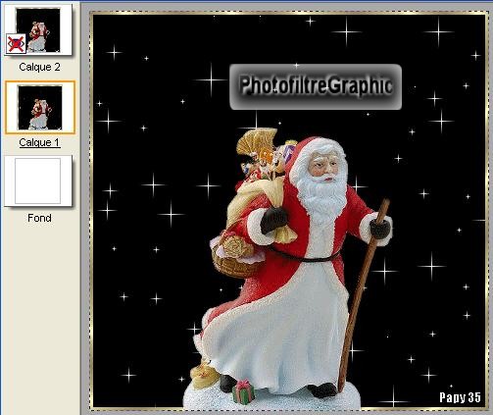Click the Calque 2 layer name label
Screen dimensions: 493x415
39,67
